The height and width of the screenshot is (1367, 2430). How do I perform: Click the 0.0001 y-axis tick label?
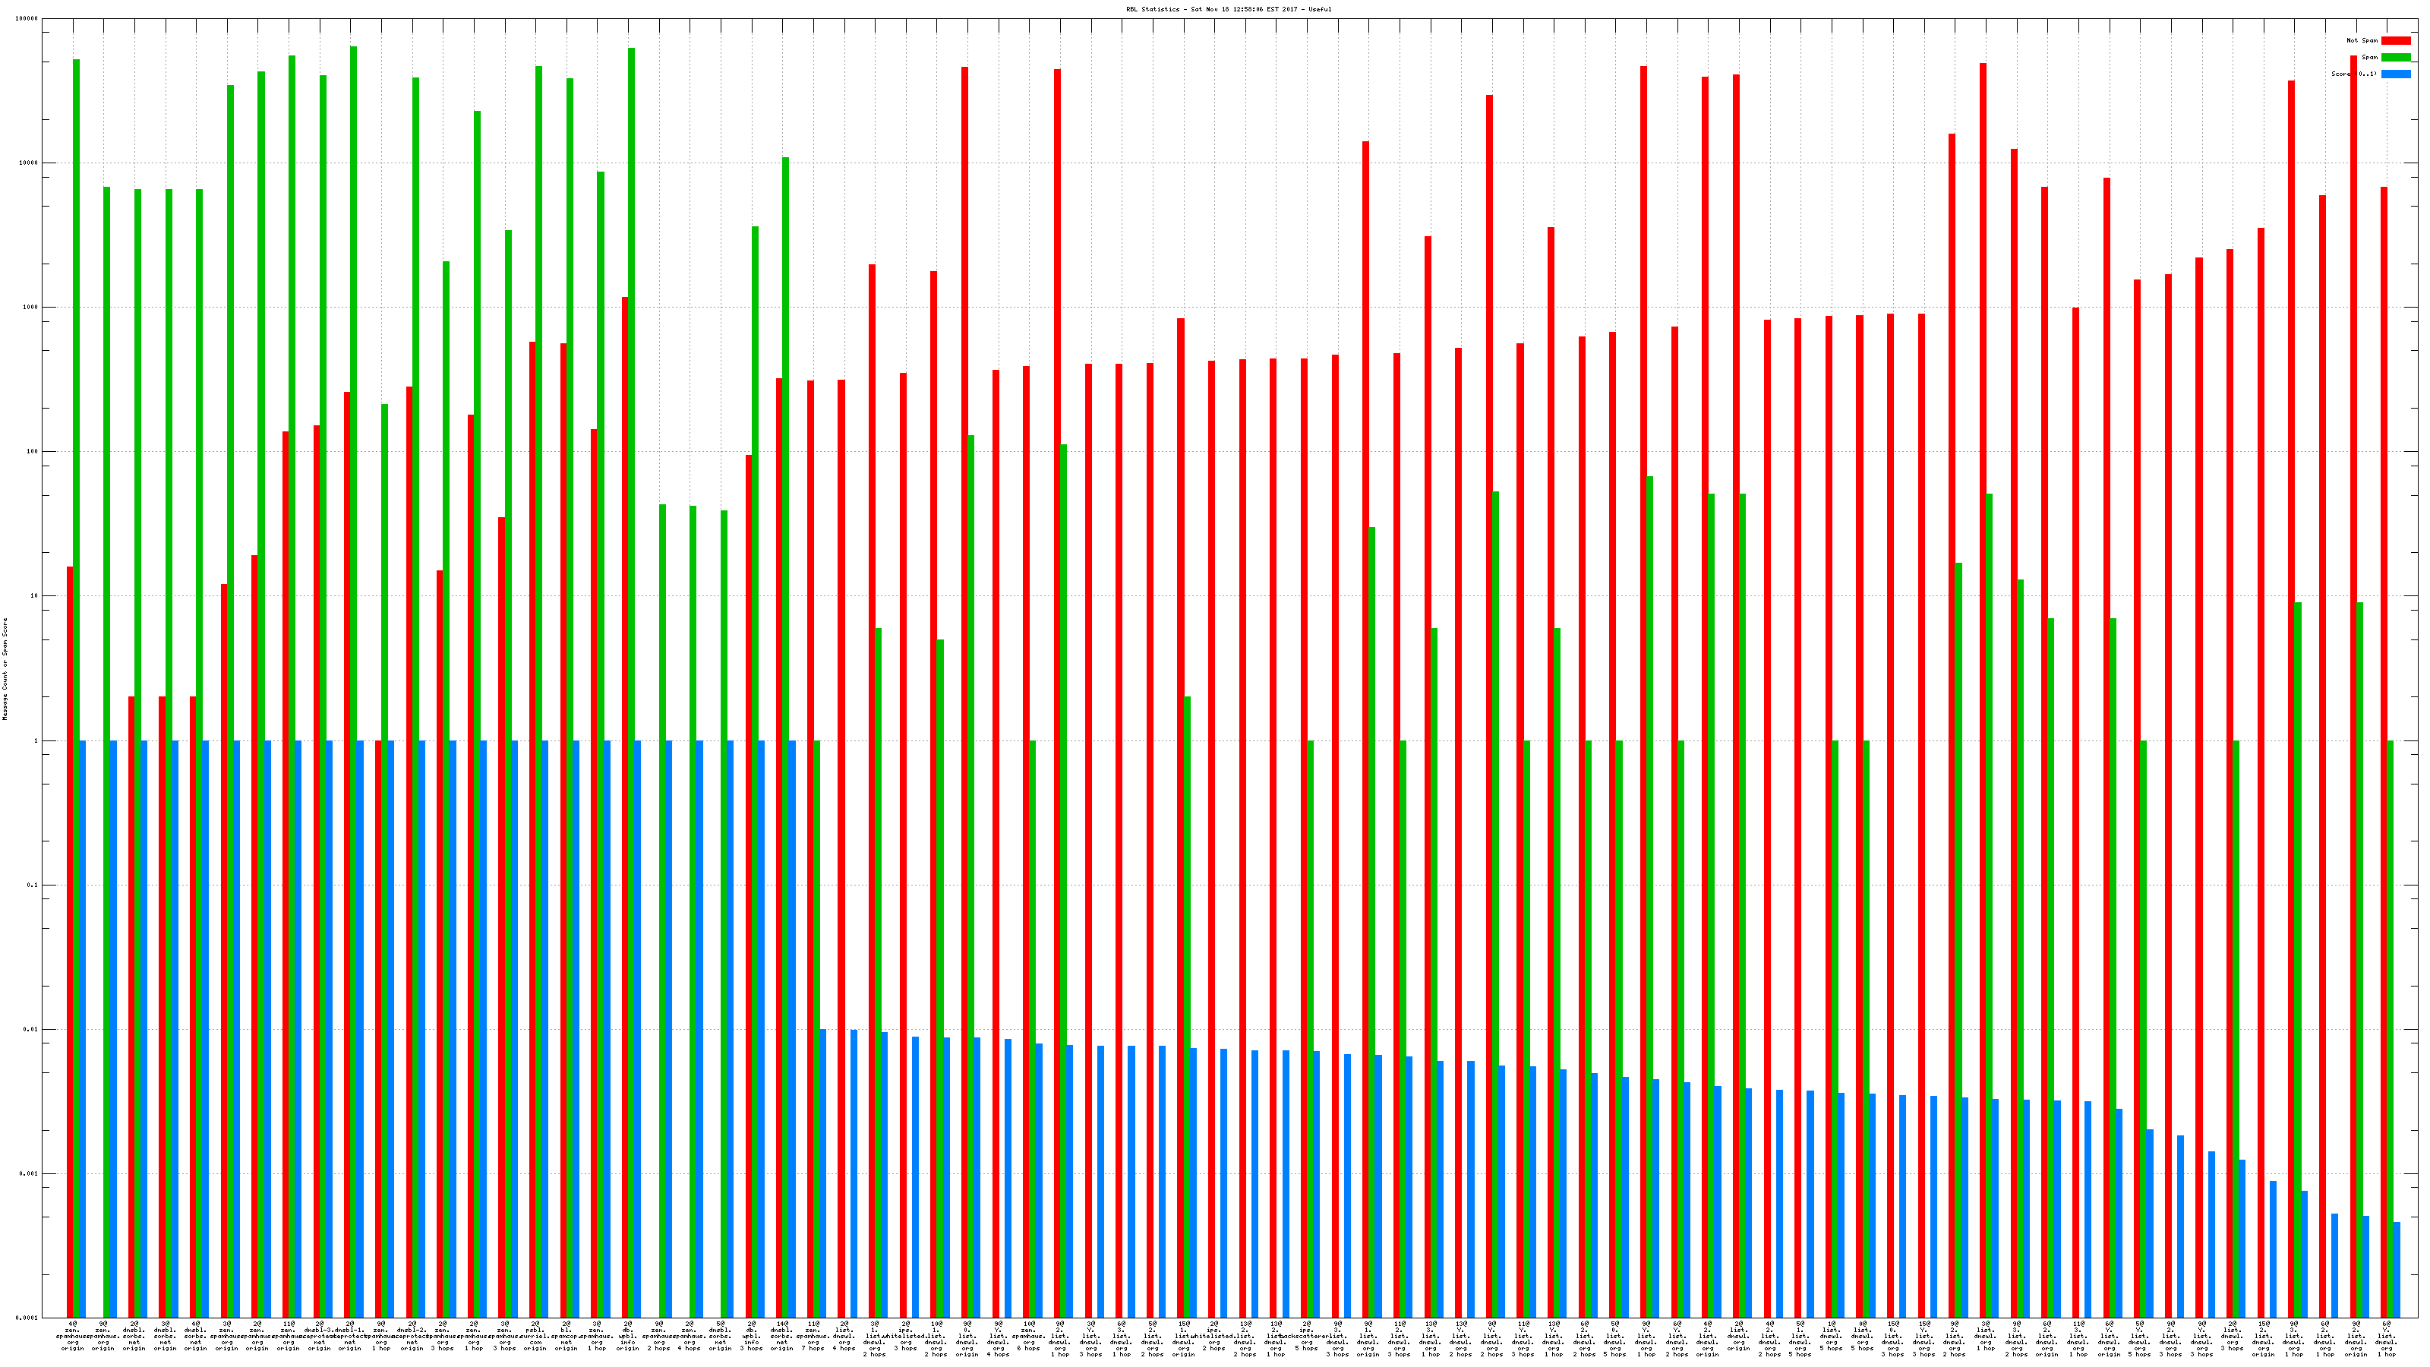[27, 1318]
